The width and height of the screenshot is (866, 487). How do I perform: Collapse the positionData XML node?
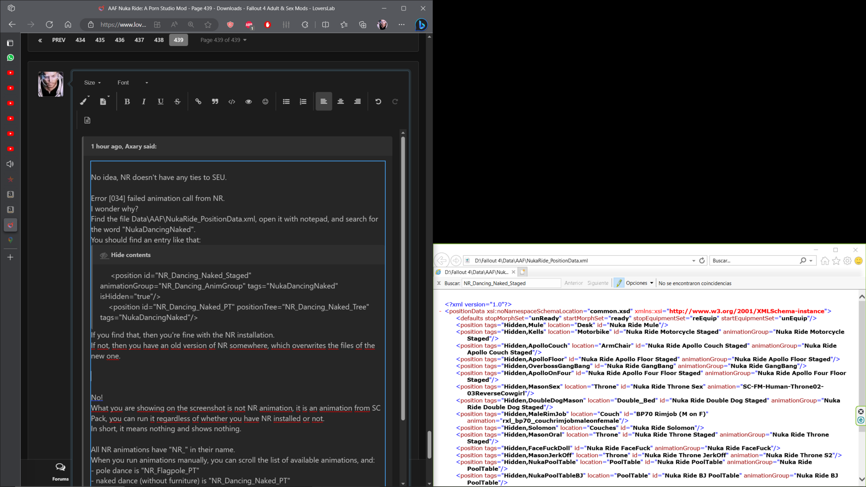point(440,311)
